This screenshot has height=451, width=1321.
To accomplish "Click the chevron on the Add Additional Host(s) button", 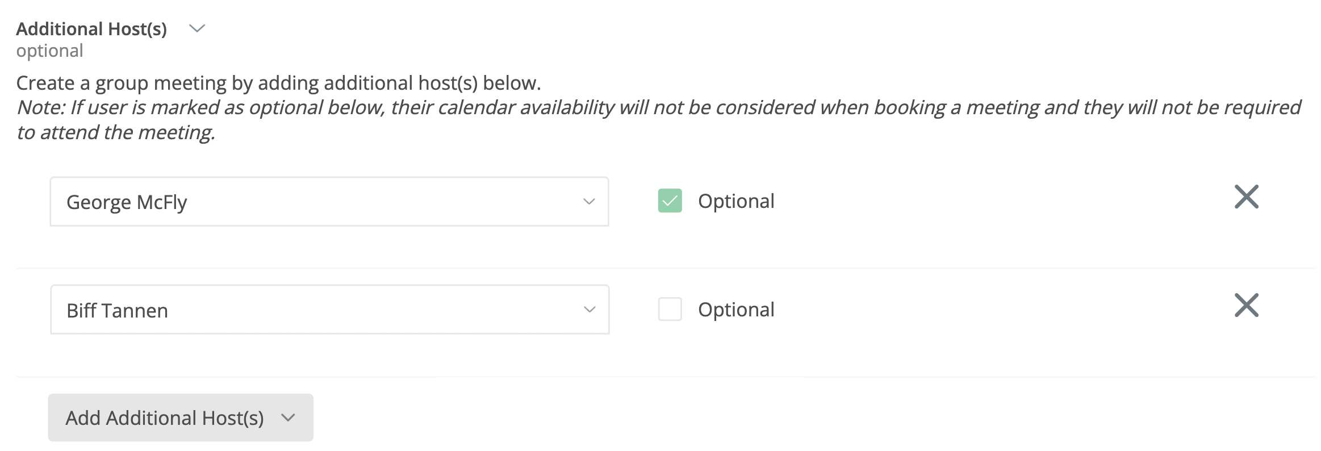I will [x=288, y=418].
